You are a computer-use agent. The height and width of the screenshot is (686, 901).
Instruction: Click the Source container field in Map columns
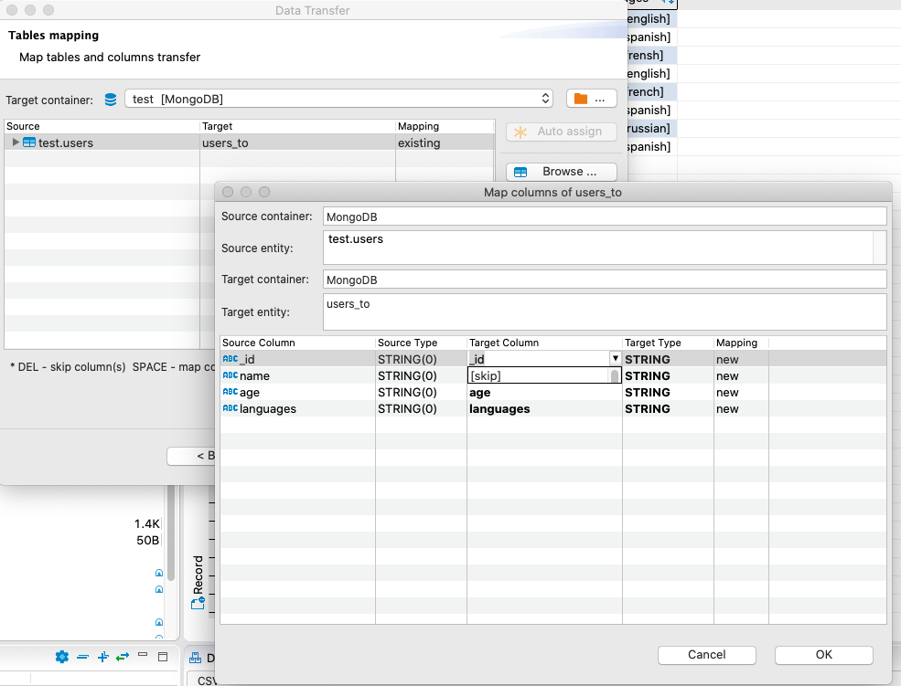(605, 216)
